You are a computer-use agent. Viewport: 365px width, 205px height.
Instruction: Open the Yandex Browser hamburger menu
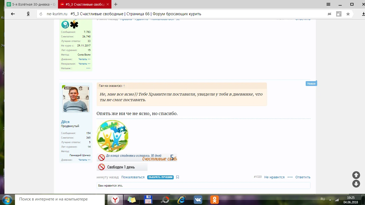[x=328, y=4]
